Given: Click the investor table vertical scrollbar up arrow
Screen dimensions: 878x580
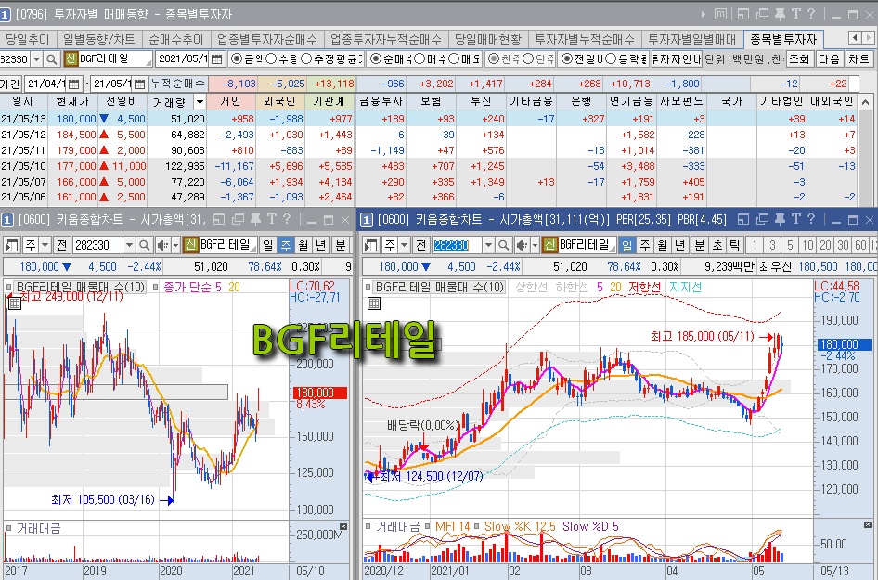Looking at the screenshot, I should [866, 102].
